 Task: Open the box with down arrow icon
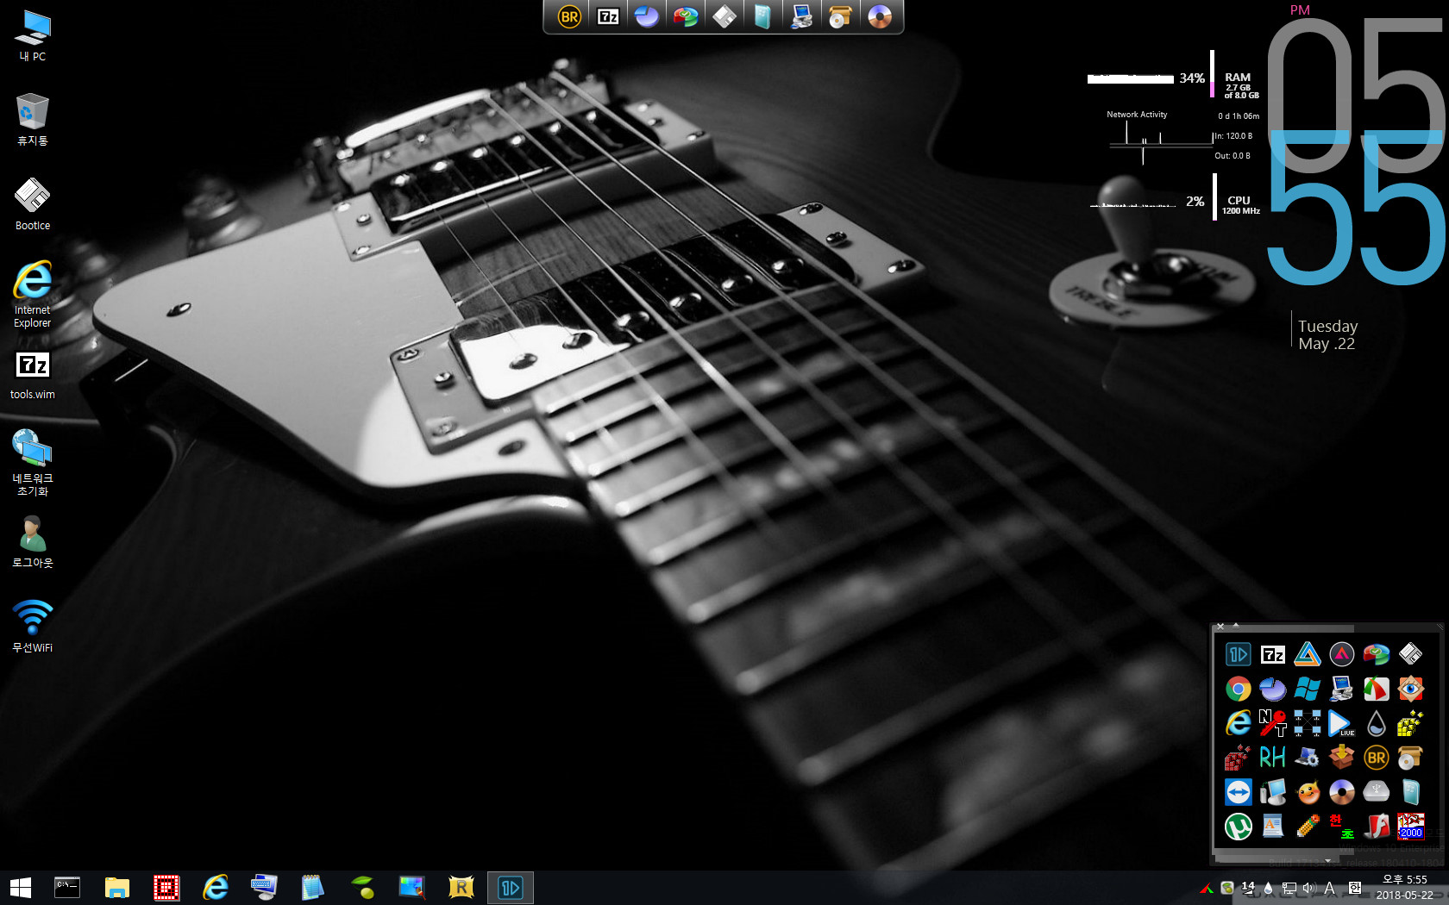1342,758
